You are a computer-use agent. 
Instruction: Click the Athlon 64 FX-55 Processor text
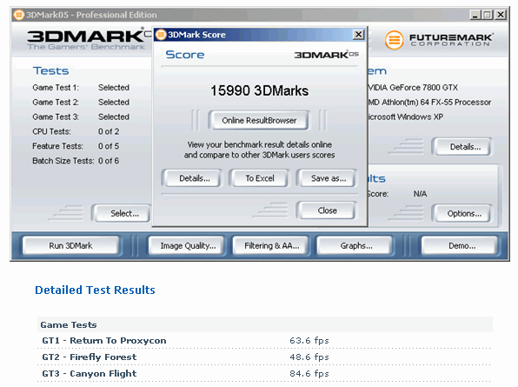pos(430,102)
